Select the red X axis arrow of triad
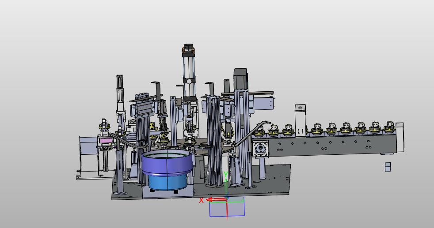Image resolution: width=434 pixels, height=228 pixels. (217, 200)
